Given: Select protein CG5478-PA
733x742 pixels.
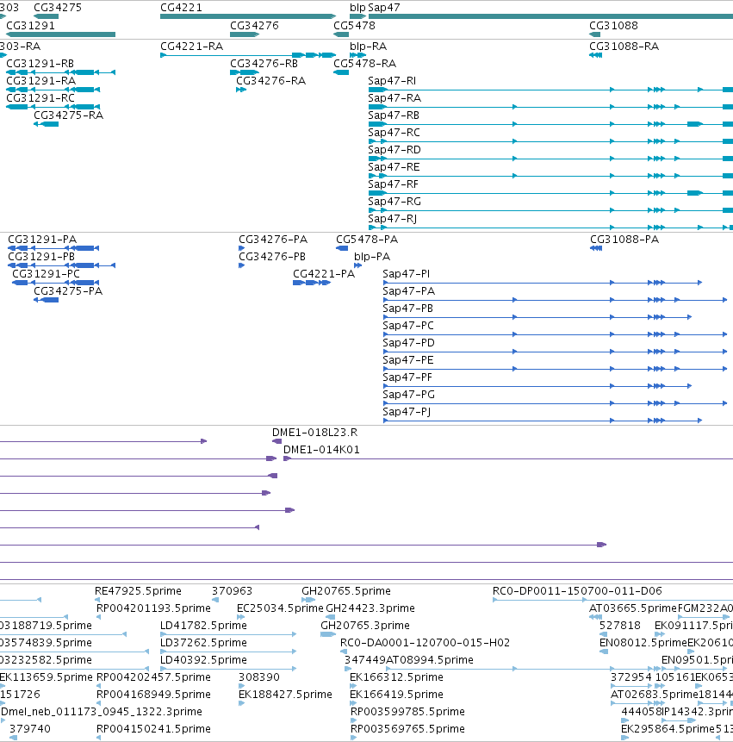Looking at the screenshot, I should (367, 240).
